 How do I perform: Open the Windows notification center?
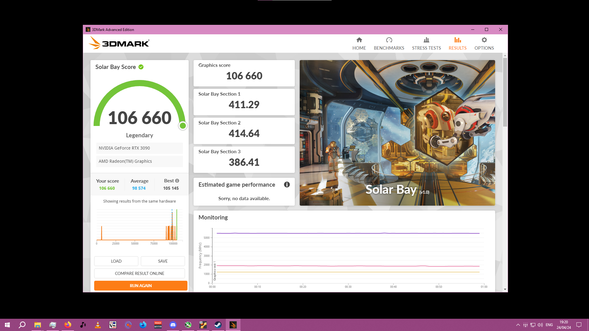tap(579, 325)
